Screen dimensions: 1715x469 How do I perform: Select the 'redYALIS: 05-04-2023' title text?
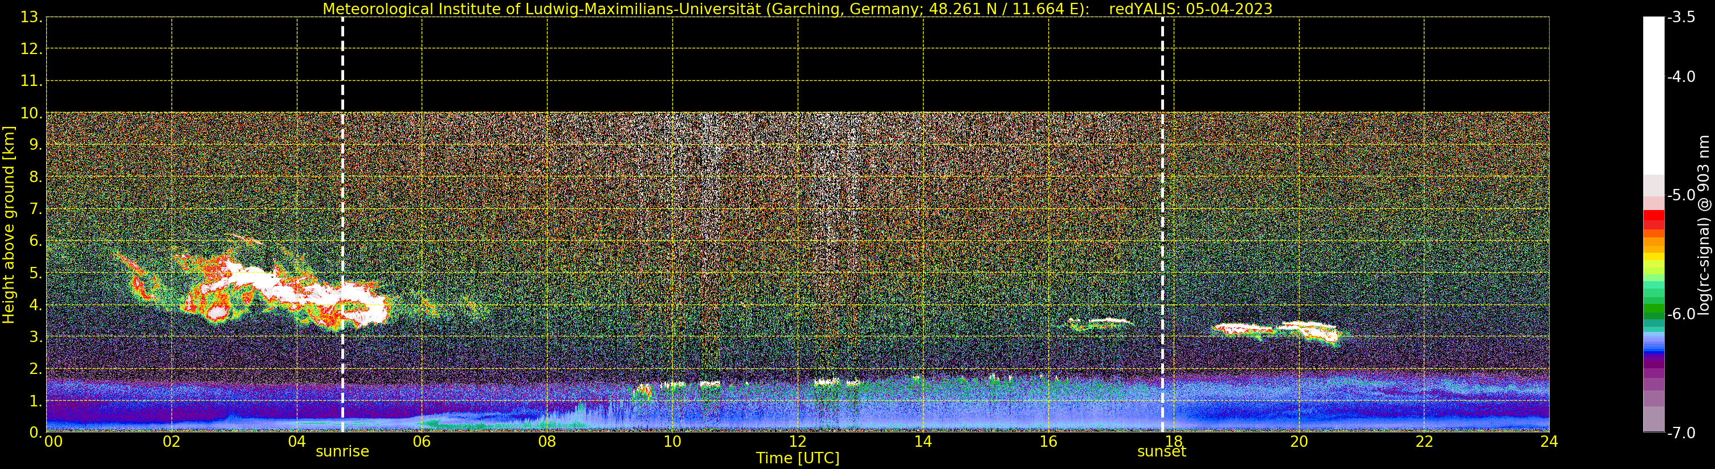(x=1190, y=9)
